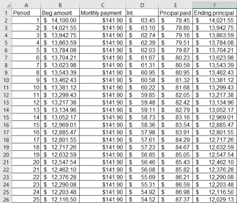The height and width of the screenshot is (203, 237).
Task: Select interest cell showing 63.45
Action: [x=142, y=20]
